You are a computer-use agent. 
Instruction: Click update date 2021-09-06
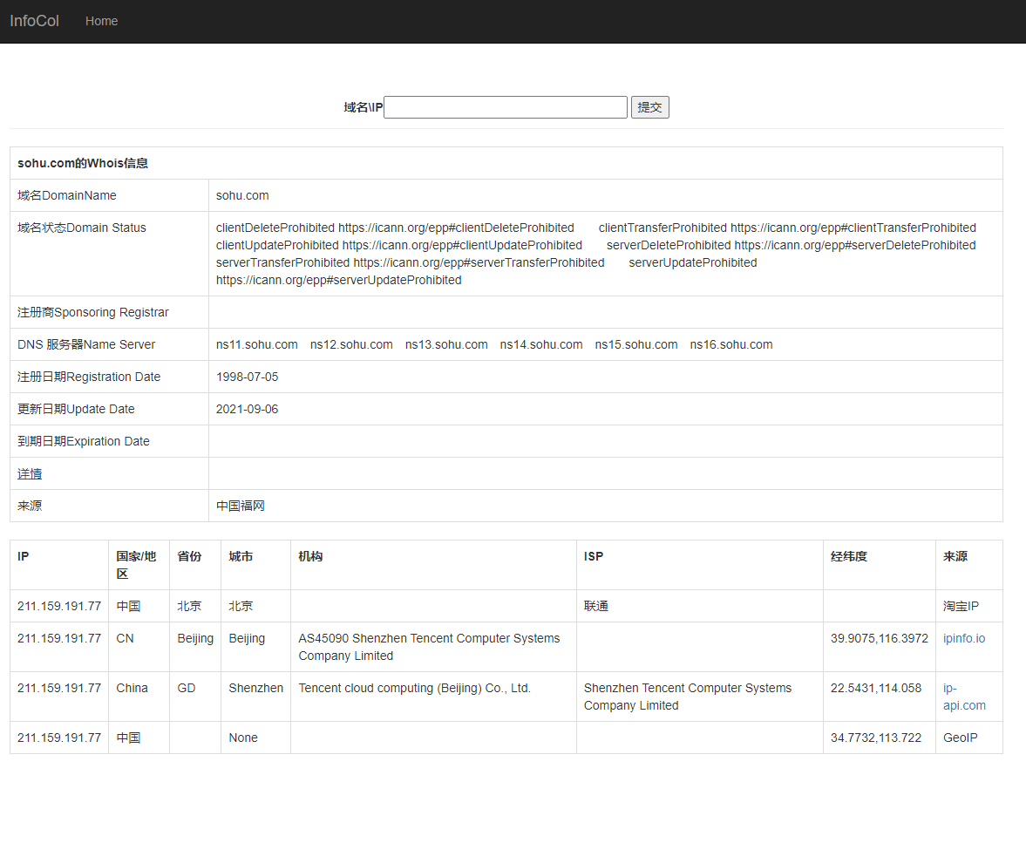pyautogui.click(x=248, y=409)
